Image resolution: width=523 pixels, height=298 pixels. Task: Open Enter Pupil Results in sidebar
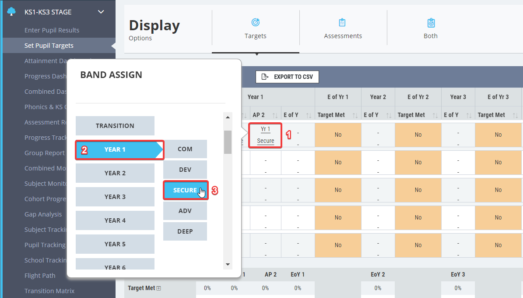[x=52, y=30]
